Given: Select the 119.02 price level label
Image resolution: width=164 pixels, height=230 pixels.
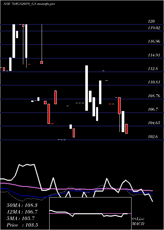Looking at the screenshot, I should pos(154,28).
